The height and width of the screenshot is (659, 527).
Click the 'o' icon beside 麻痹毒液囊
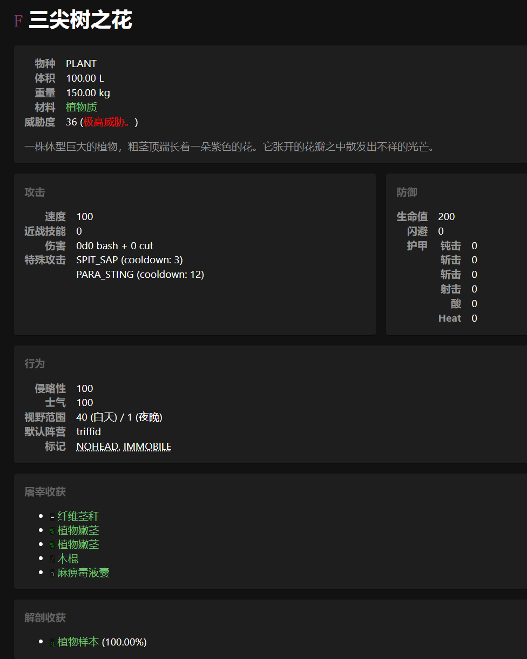52,573
